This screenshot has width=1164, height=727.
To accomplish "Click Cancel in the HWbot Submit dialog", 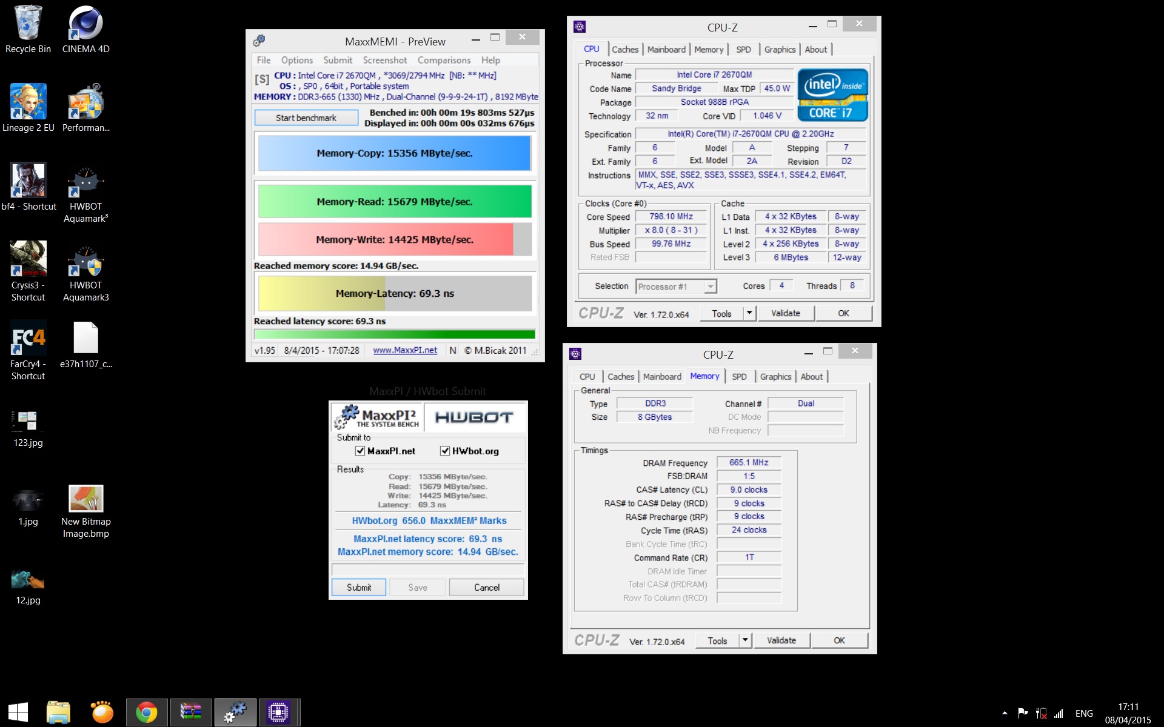I will click(487, 587).
